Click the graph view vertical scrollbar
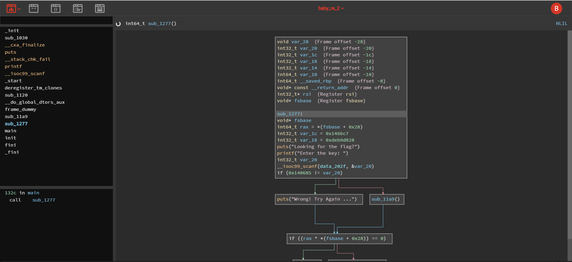572x262 pixels. click(570, 135)
